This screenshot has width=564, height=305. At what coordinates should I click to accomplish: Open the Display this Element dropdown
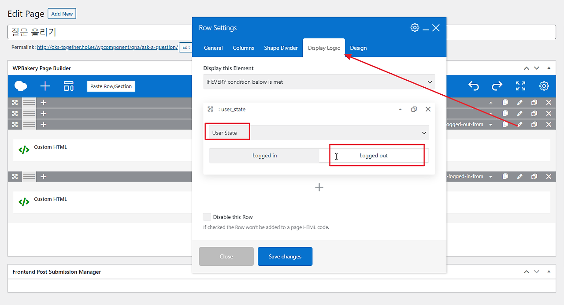319,82
